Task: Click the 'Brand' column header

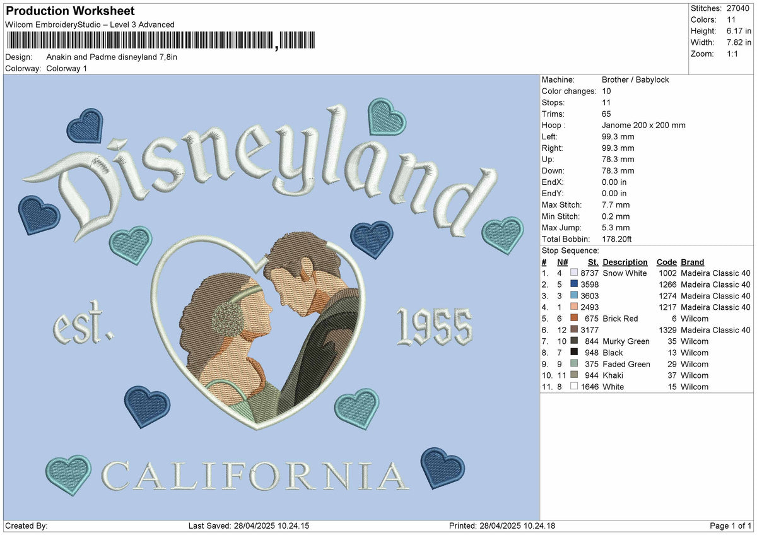Action: (x=692, y=262)
